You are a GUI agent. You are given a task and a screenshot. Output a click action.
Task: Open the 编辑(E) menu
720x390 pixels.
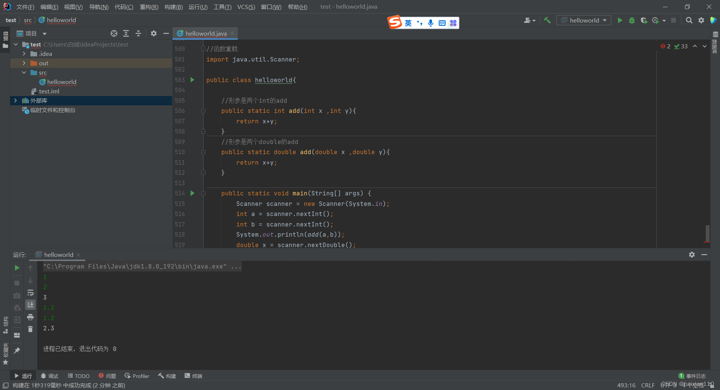[49, 7]
